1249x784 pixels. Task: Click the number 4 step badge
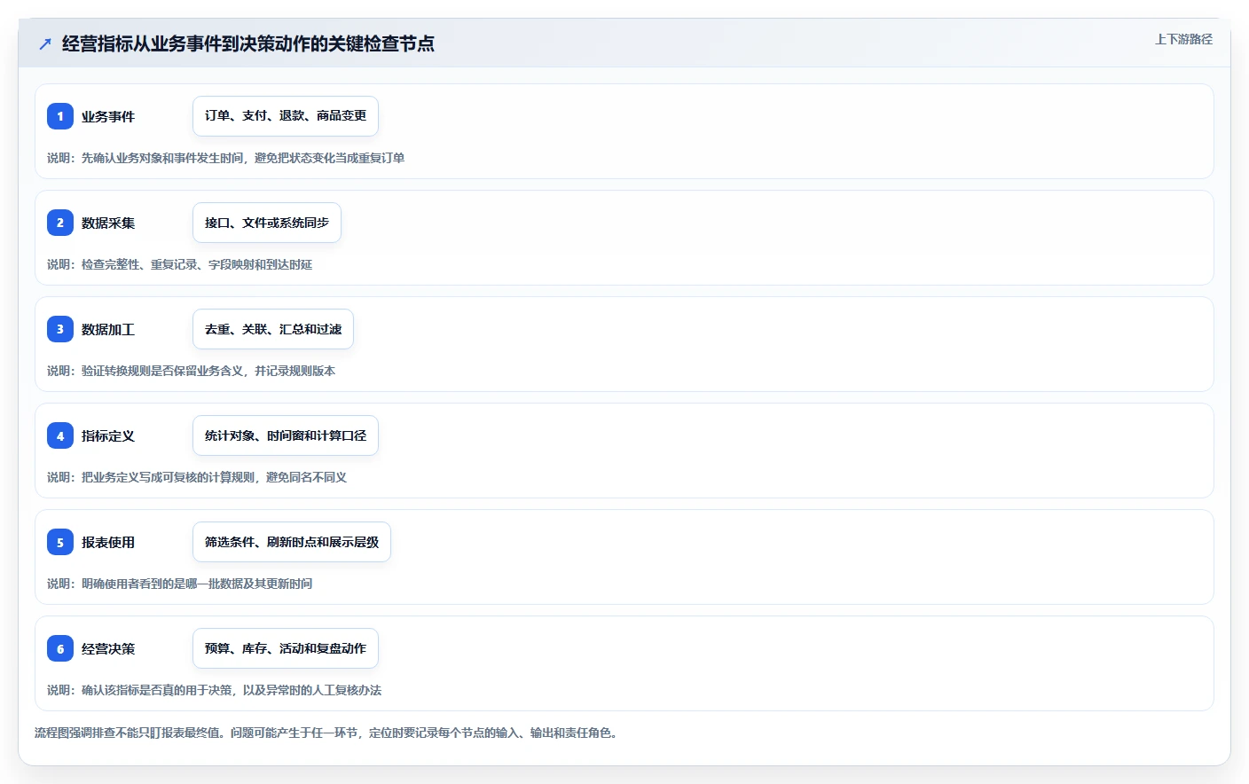tap(60, 435)
